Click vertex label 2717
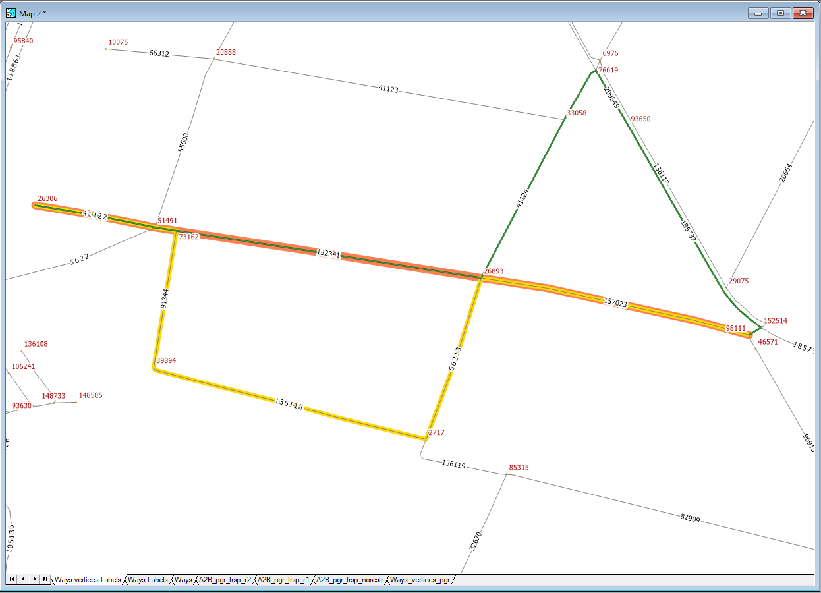 pos(437,433)
